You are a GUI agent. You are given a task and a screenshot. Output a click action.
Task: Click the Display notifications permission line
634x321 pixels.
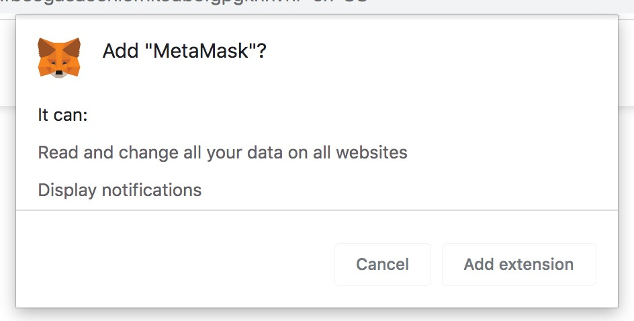pos(120,190)
